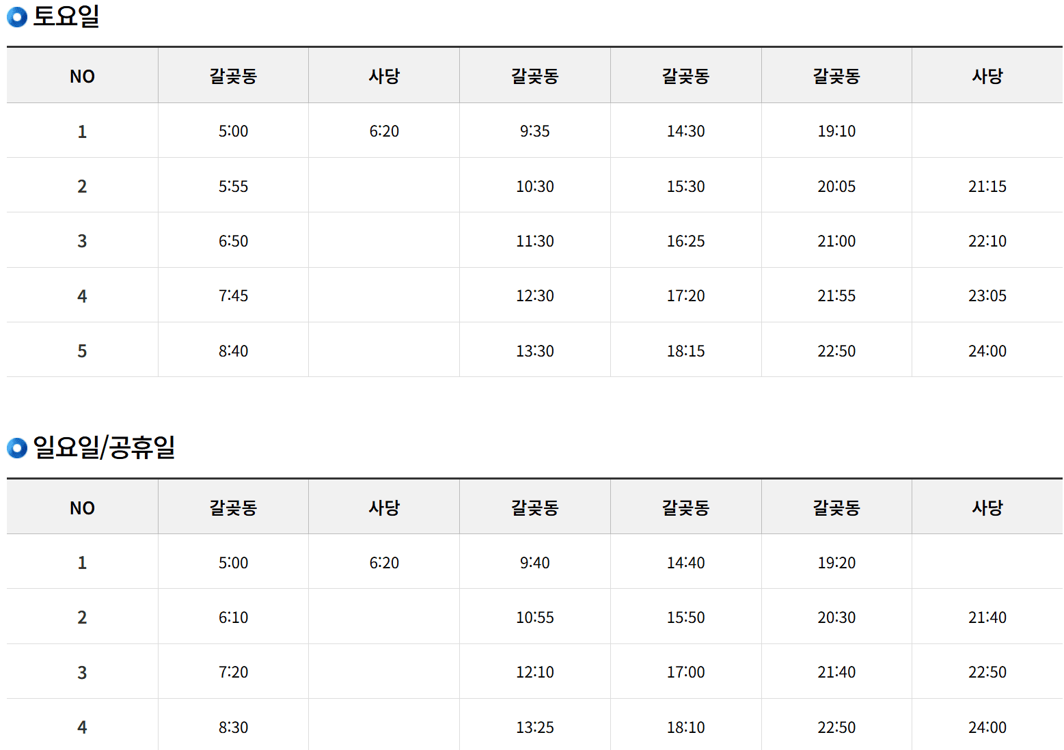Image resolution: width=1064 pixels, height=750 pixels.
Task: Select the 7:45 time cell
Action: pyautogui.click(x=233, y=296)
